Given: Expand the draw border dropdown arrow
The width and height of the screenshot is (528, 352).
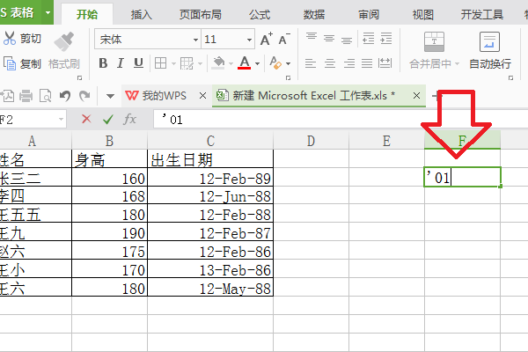Looking at the screenshot, I should point(200,63).
